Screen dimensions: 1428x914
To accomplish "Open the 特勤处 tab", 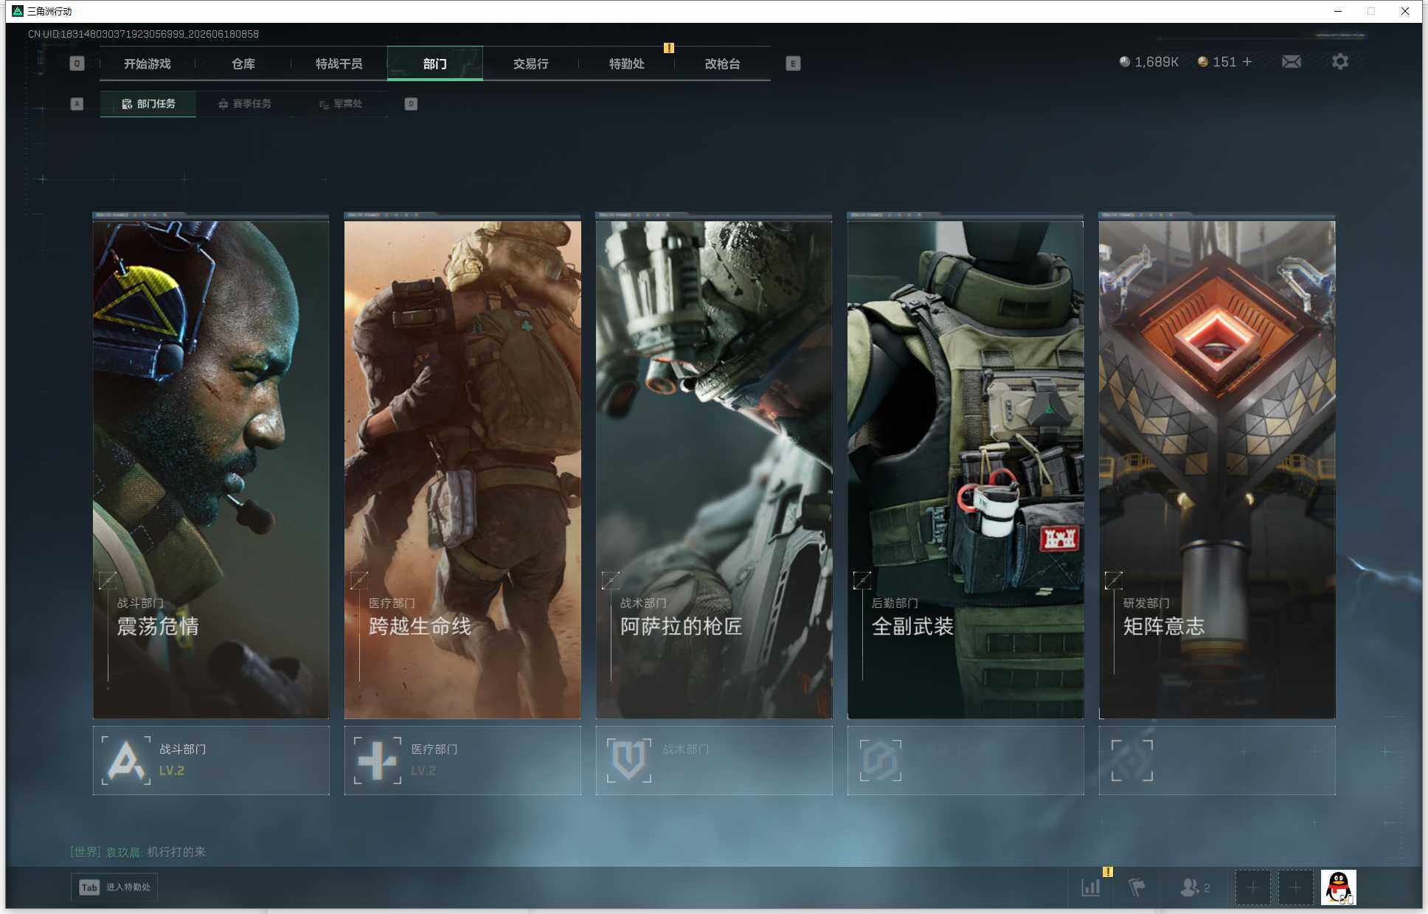I will click(626, 63).
